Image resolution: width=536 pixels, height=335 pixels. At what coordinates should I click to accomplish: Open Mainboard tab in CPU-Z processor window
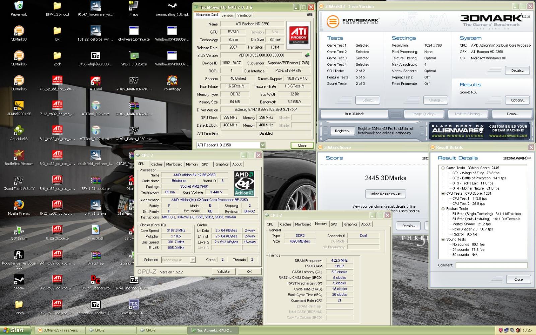point(174,164)
